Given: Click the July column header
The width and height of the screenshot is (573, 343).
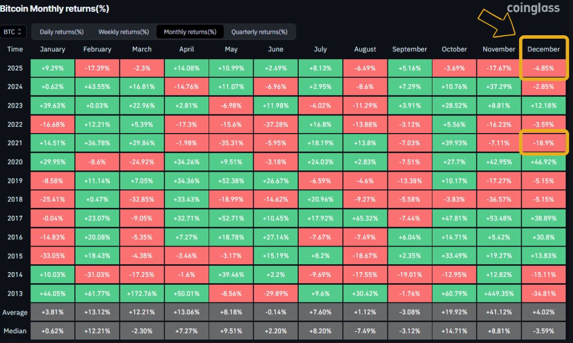Looking at the screenshot, I should (320, 49).
